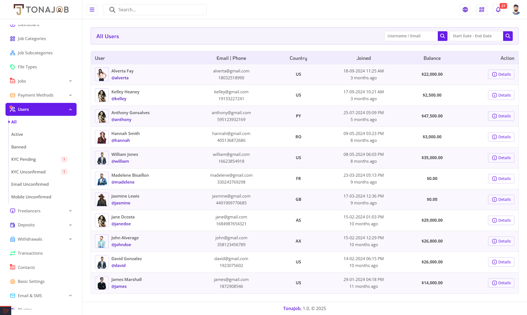This screenshot has width=527, height=315.
Task: Open the quick links grid icon
Action: [482, 10]
